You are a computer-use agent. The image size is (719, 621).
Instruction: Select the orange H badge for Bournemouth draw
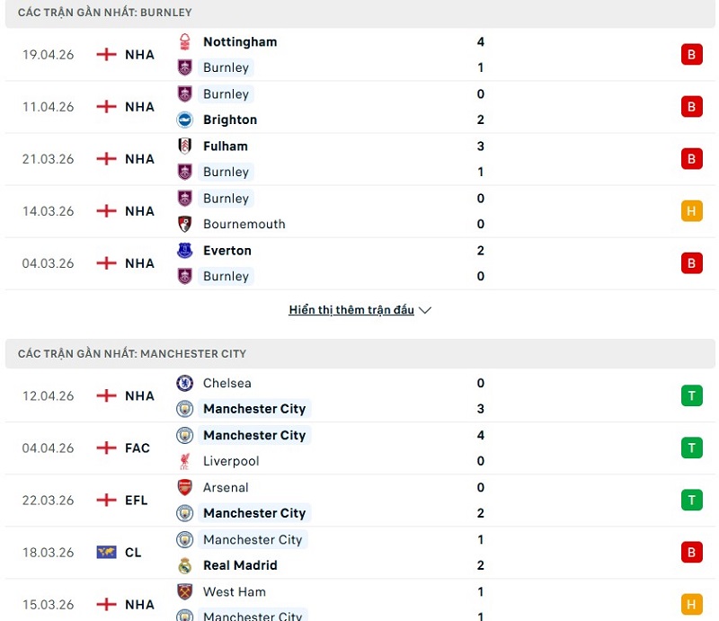pos(691,211)
